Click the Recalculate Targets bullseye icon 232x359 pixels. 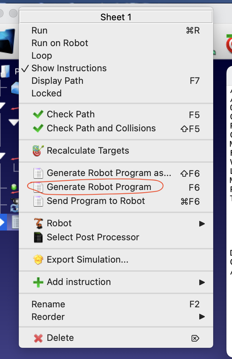click(x=38, y=151)
